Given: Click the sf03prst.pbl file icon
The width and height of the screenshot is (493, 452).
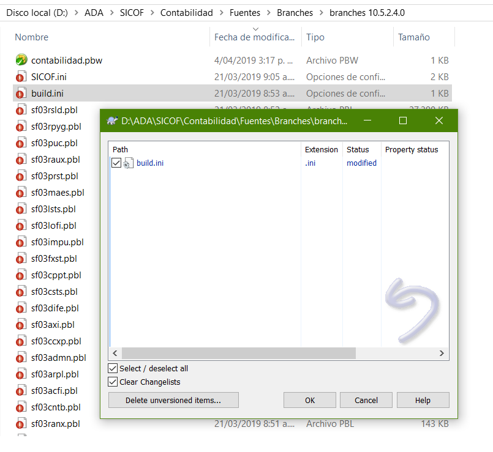Looking at the screenshot, I should (21, 176).
